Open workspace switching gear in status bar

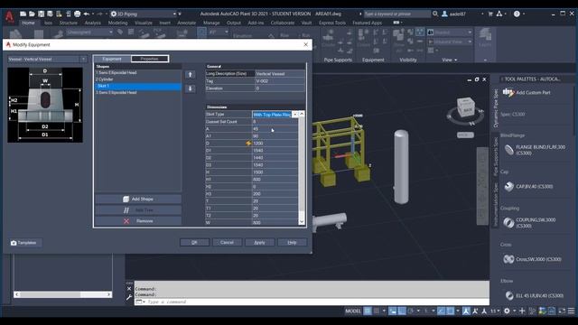(x=508, y=311)
